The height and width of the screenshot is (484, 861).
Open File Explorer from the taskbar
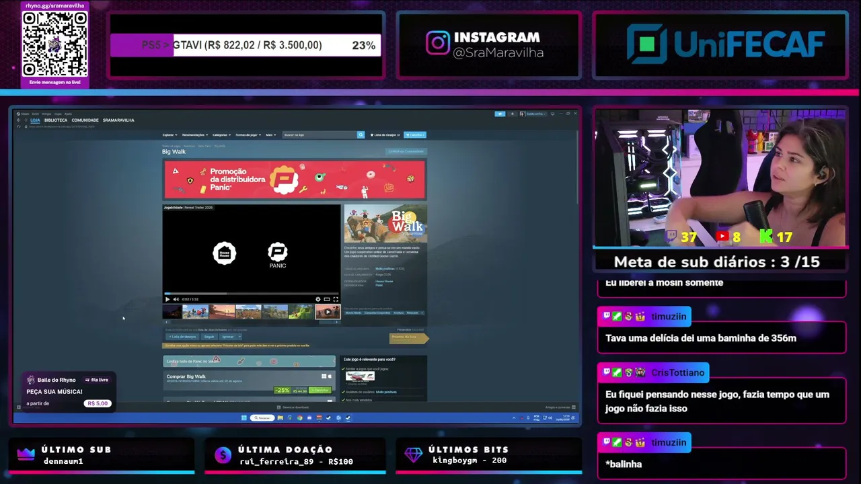[x=280, y=418]
